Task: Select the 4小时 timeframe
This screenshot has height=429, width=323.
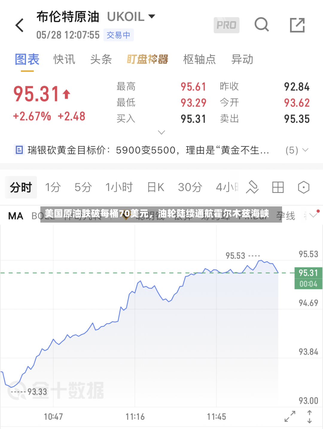Action: (227, 188)
